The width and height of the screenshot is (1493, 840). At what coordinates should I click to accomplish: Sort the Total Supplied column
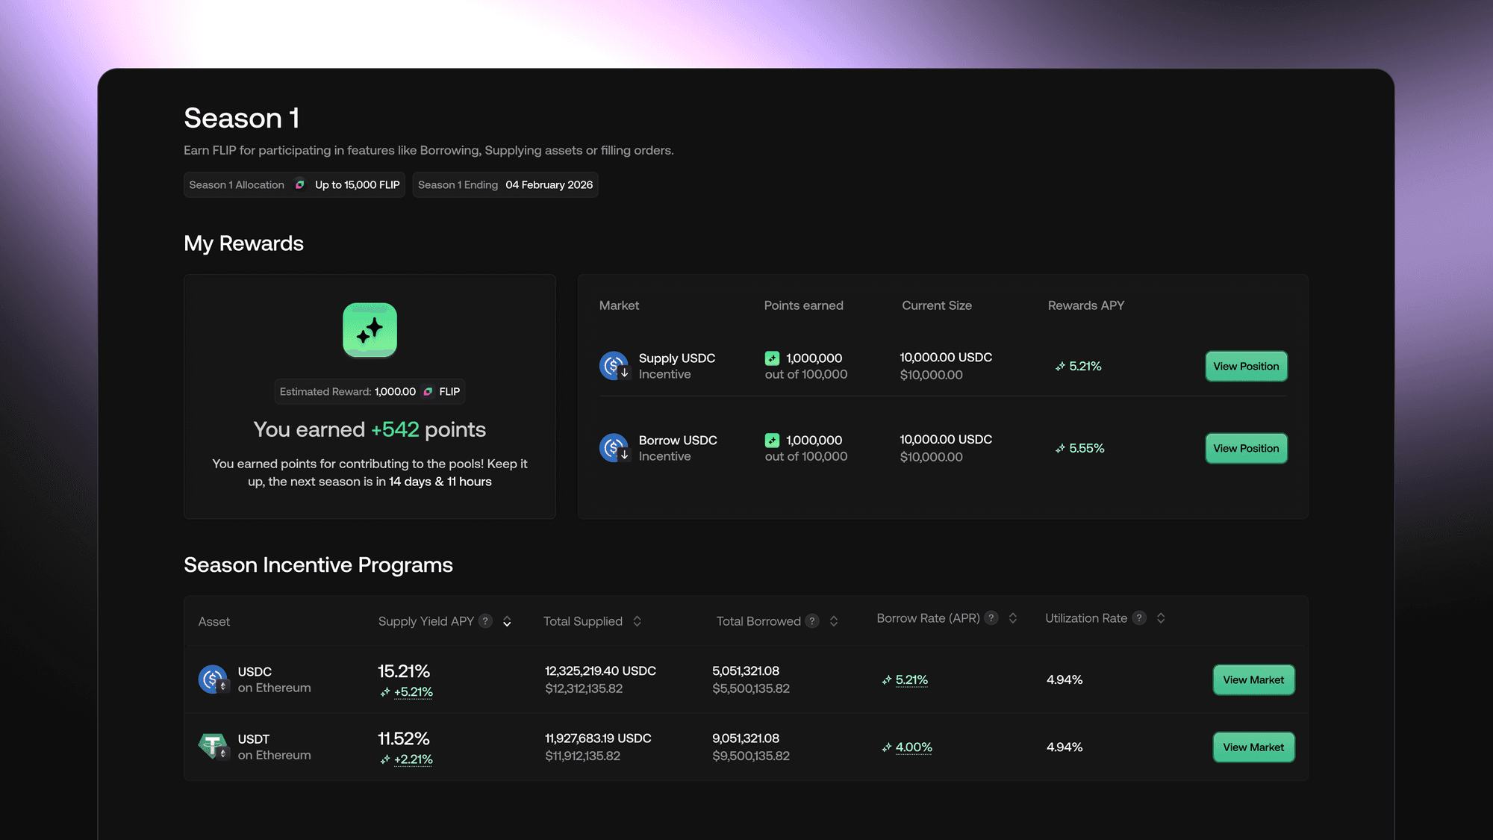pos(637,621)
